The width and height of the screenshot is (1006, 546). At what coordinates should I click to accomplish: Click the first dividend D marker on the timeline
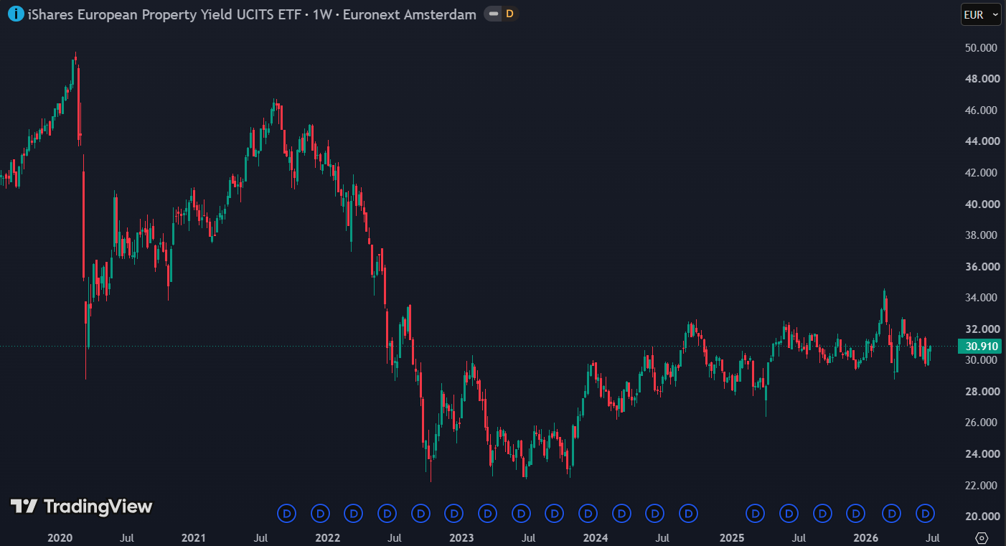click(x=286, y=513)
